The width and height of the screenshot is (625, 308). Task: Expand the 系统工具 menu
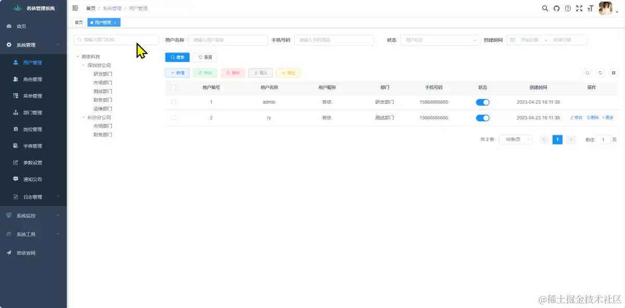tap(33, 234)
